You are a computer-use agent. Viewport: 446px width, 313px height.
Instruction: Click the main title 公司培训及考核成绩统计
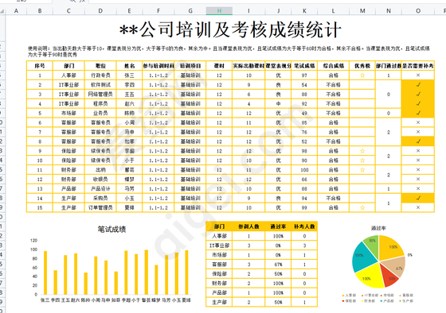230,30
